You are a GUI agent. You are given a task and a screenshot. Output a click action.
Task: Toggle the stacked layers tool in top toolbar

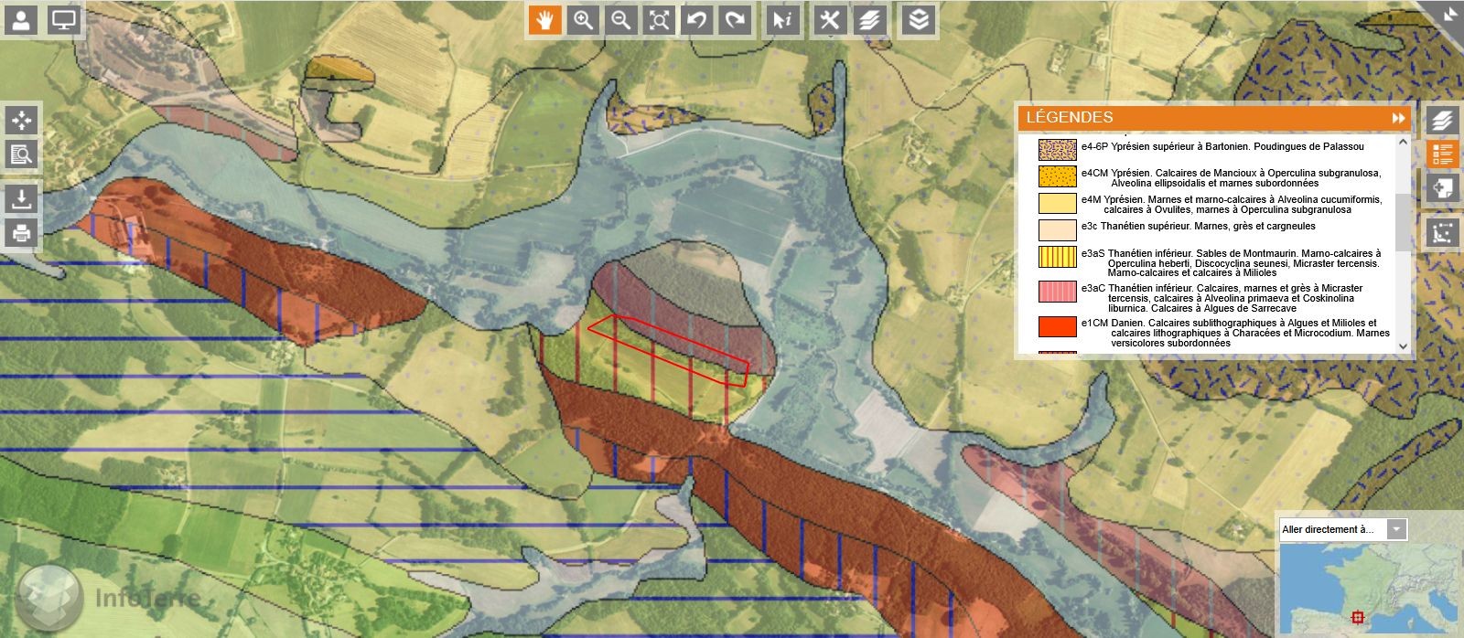click(x=919, y=20)
